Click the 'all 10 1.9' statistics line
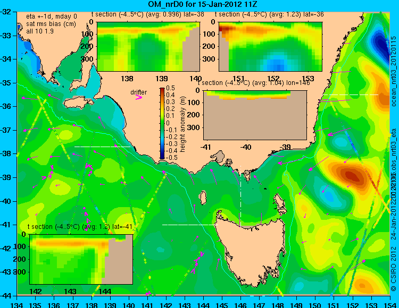399x308 pixels. point(40,31)
